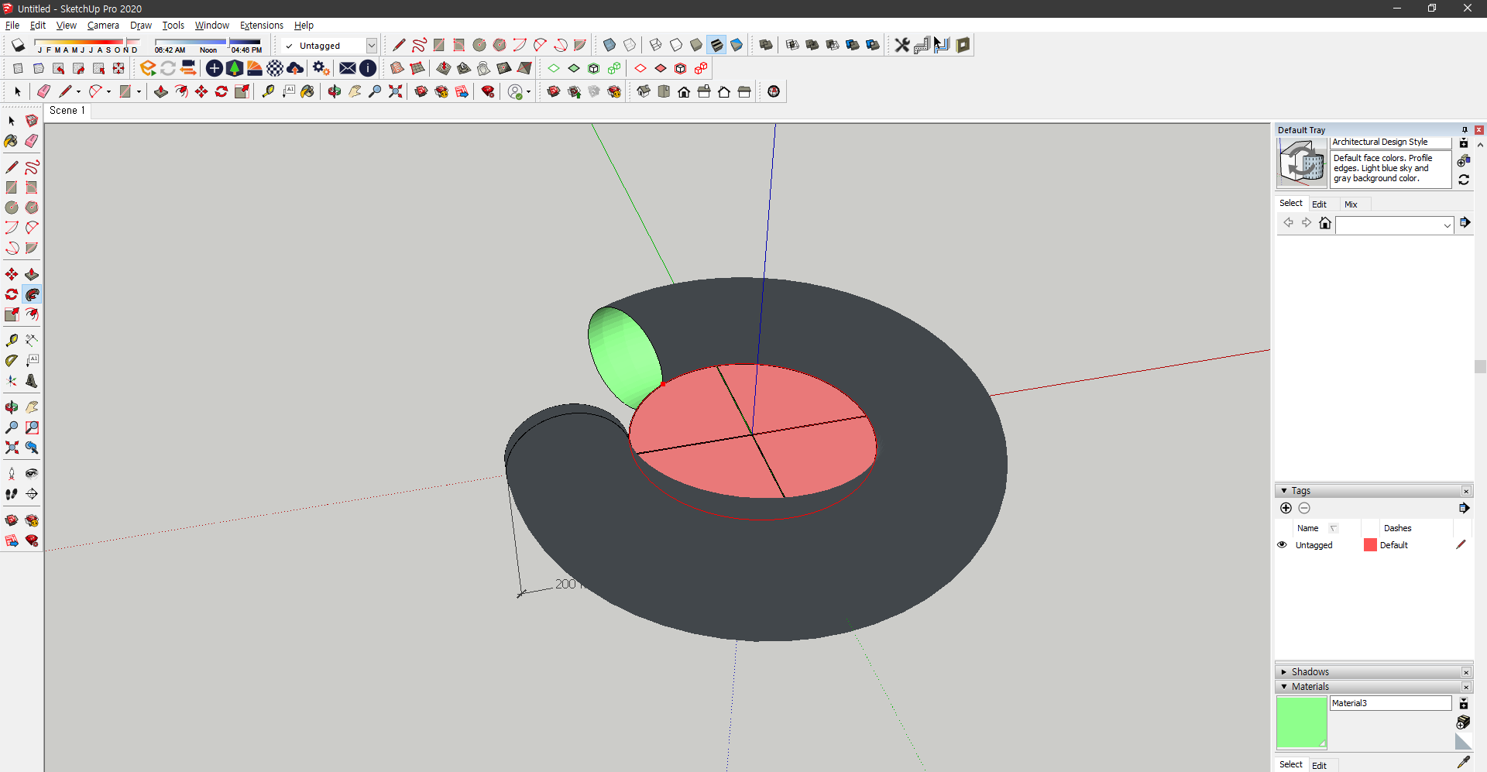Select the Follow Me tool in left toolbar
Image resolution: width=1487 pixels, height=772 pixels.
[x=32, y=294]
